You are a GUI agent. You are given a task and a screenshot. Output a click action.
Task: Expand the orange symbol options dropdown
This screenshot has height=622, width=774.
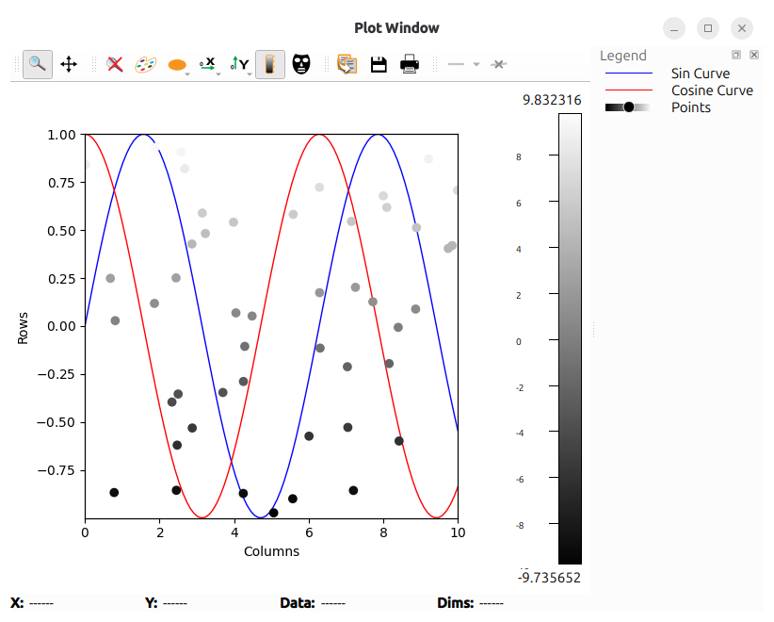(188, 72)
